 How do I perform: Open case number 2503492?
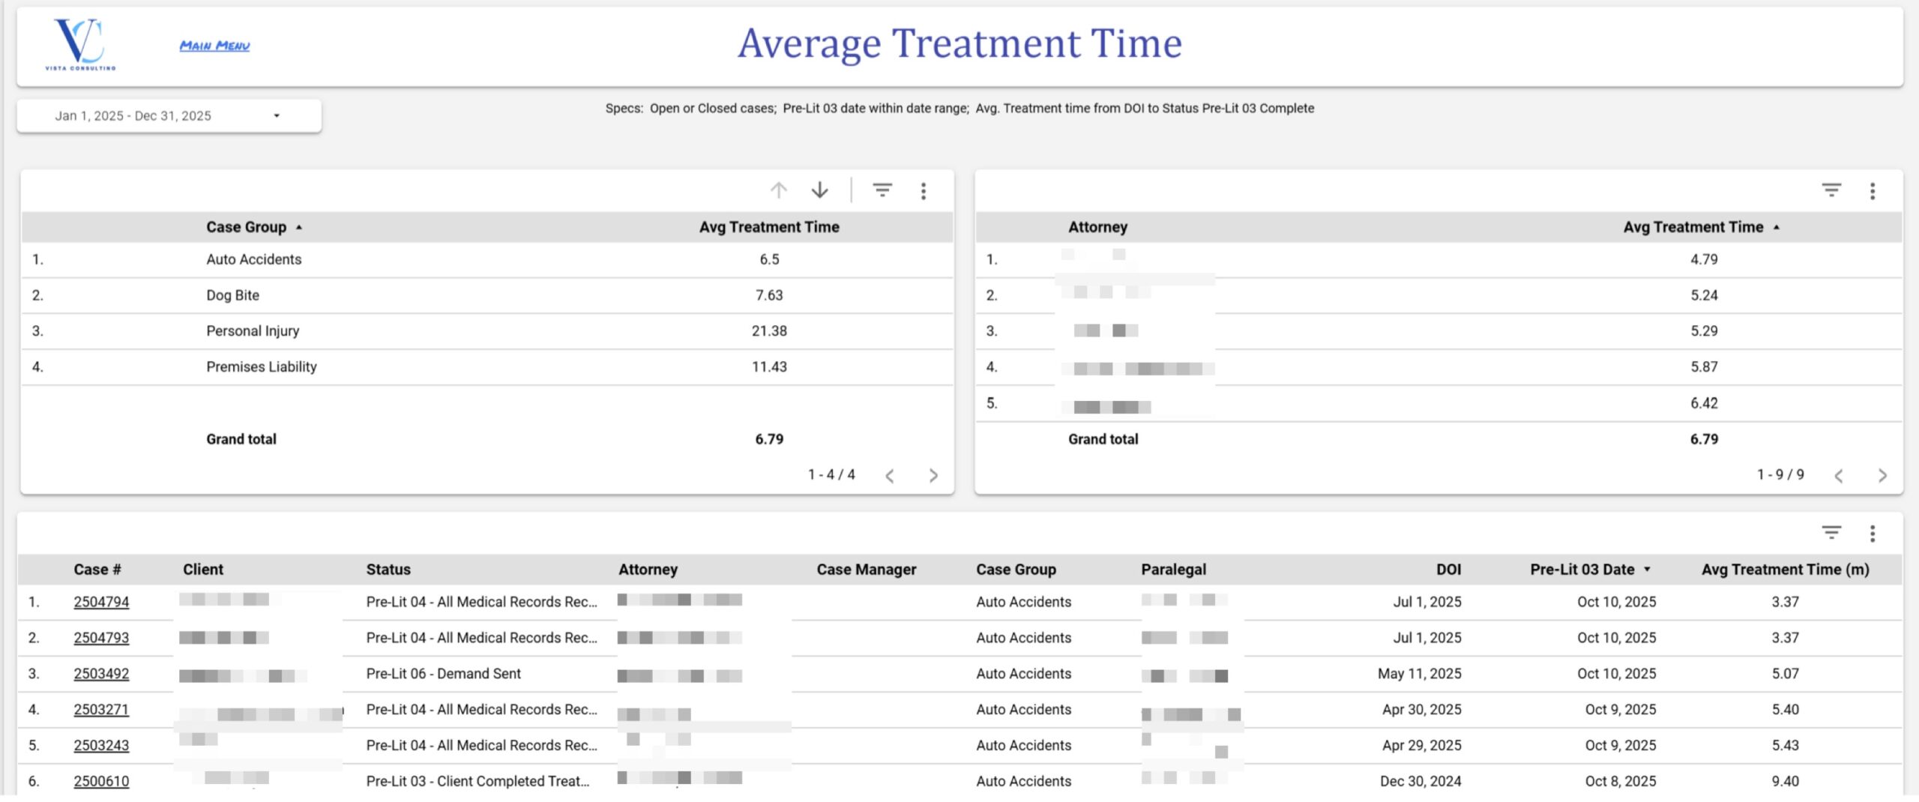[101, 674]
